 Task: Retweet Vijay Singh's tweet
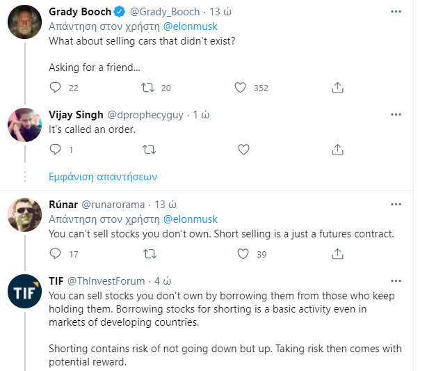pos(147,149)
